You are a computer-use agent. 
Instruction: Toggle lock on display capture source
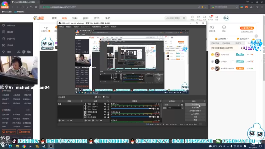point(108,117)
